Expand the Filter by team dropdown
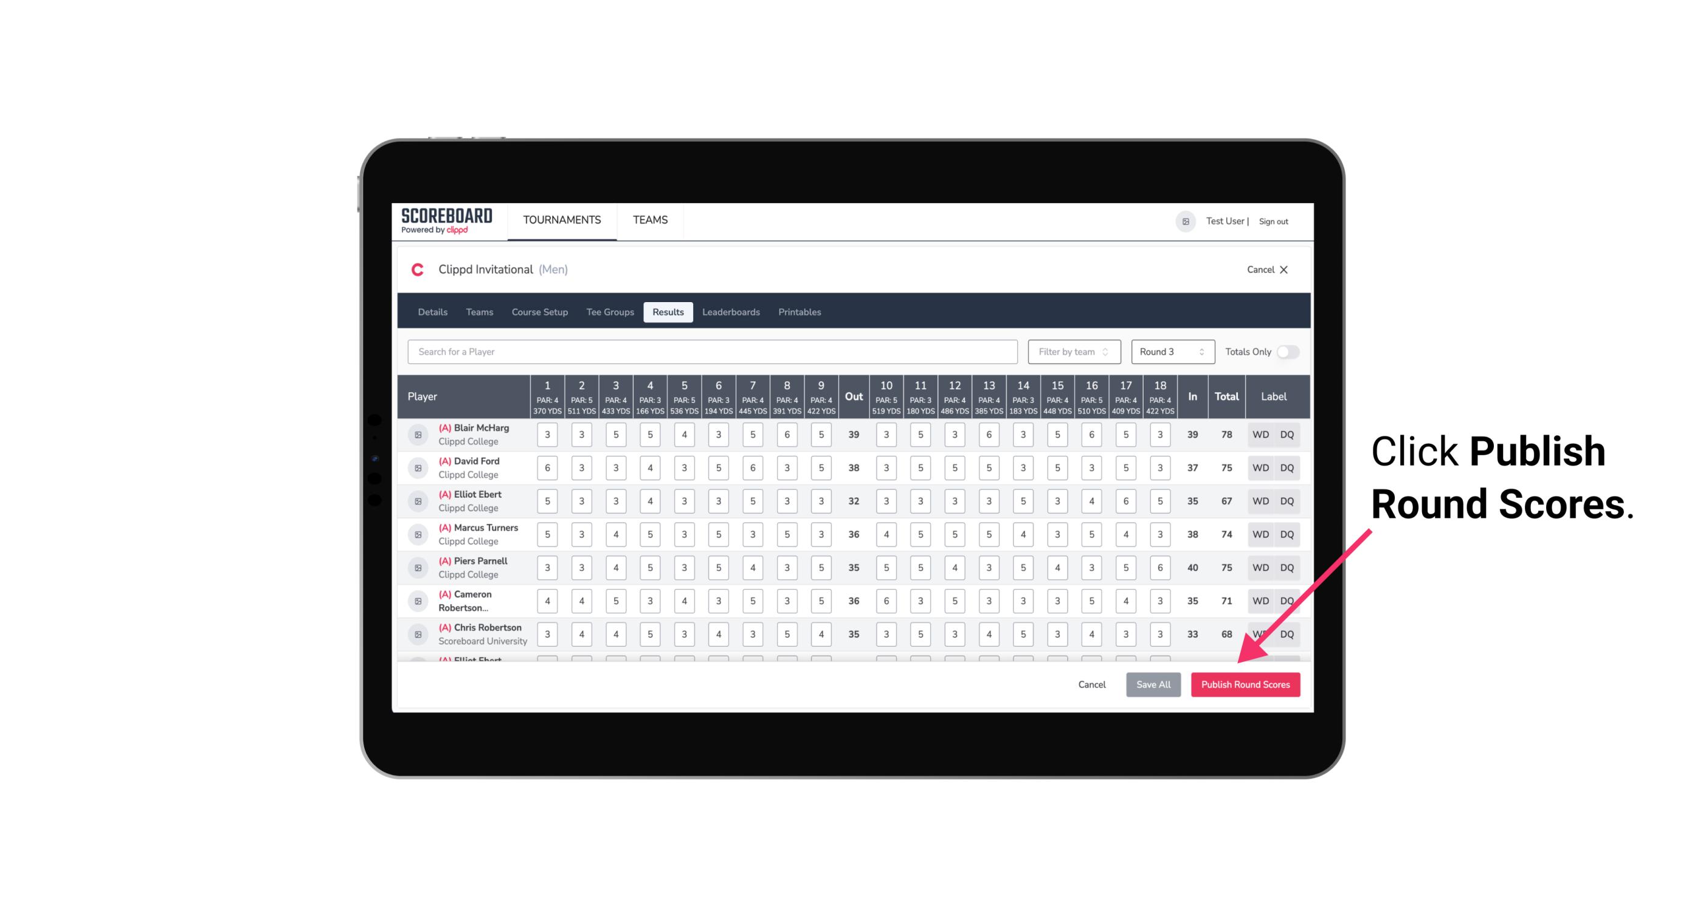The height and width of the screenshot is (916, 1703). click(x=1074, y=352)
